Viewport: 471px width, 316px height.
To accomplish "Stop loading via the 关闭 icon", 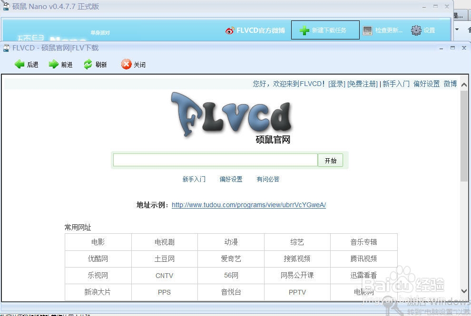I will pyautogui.click(x=126, y=64).
